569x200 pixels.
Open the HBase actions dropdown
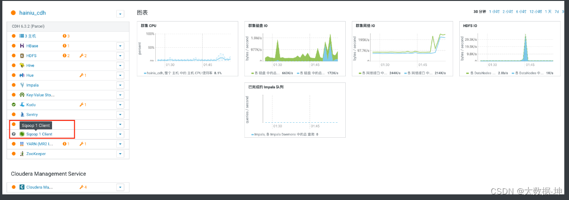tap(120, 46)
